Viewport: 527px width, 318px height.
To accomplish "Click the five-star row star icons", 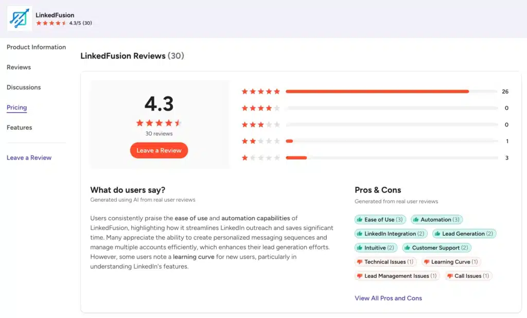I will point(261,92).
